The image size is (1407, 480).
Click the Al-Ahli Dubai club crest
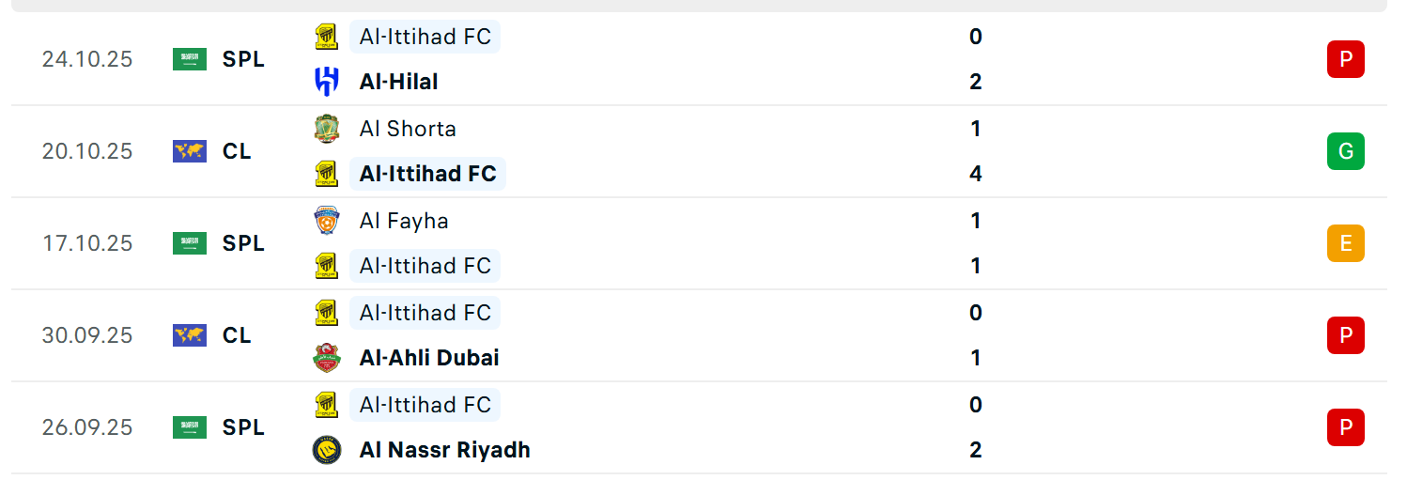(x=326, y=358)
